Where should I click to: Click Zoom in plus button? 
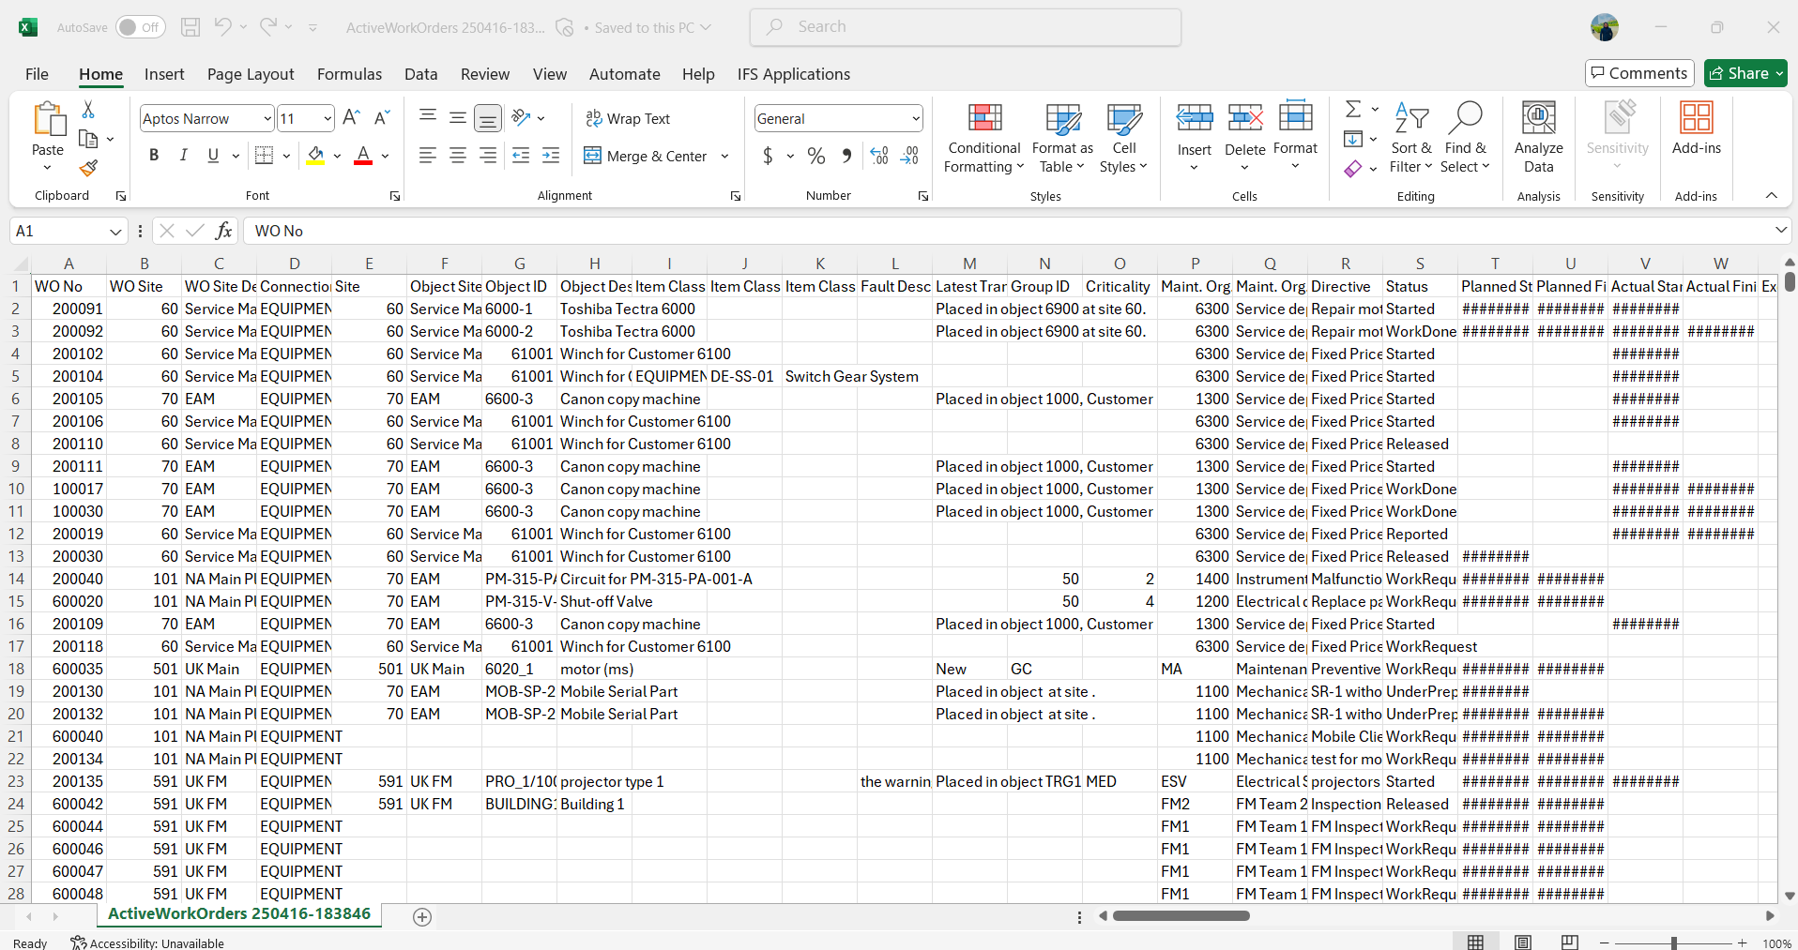(x=1743, y=942)
